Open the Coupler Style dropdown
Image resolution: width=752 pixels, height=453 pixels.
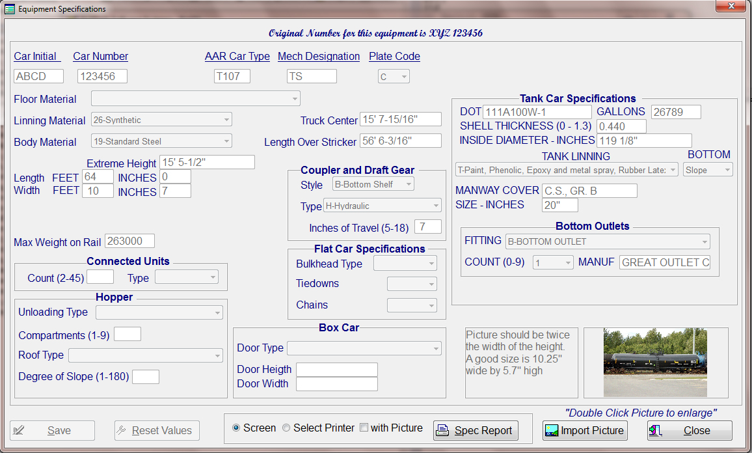tap(373, 184)
